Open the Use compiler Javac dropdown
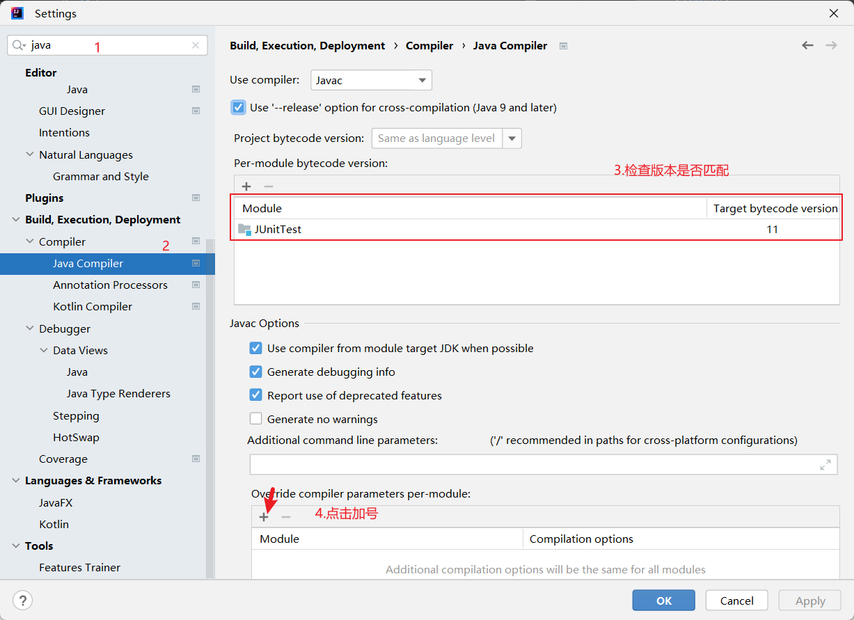 pyautogui.click(x=371, y=80)
